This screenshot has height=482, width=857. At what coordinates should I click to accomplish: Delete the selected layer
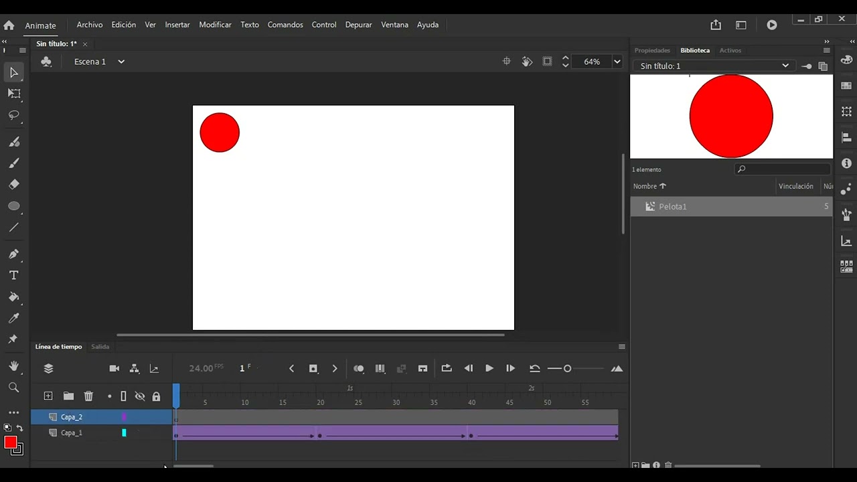click(88, 396)
